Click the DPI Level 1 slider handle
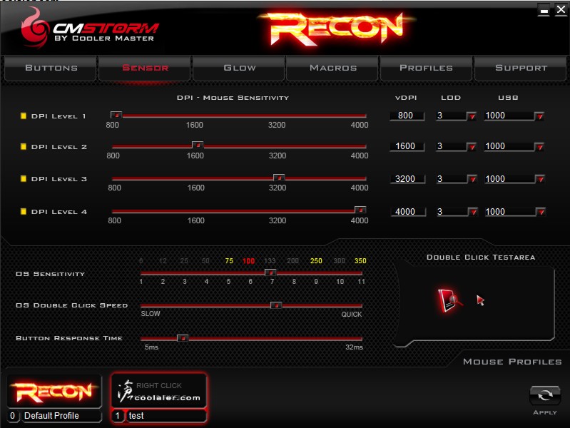 point(116,115)
